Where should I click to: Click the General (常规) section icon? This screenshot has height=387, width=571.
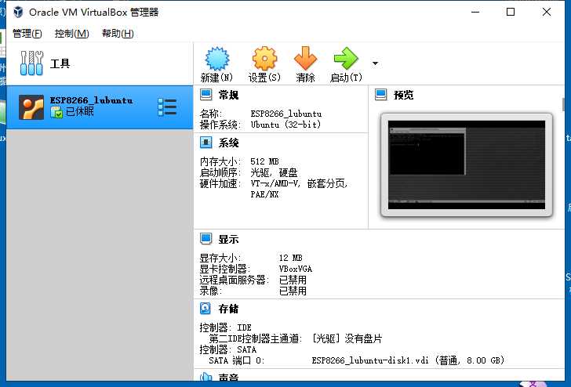[205, 95]
